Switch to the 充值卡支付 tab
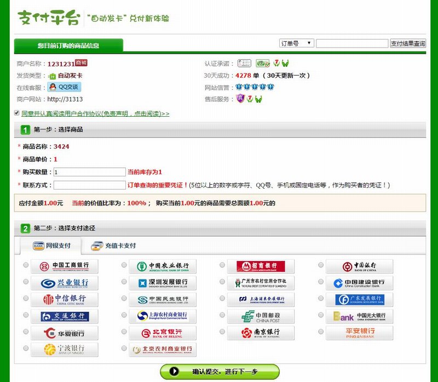The image size is (438, 382). point(113,246)
